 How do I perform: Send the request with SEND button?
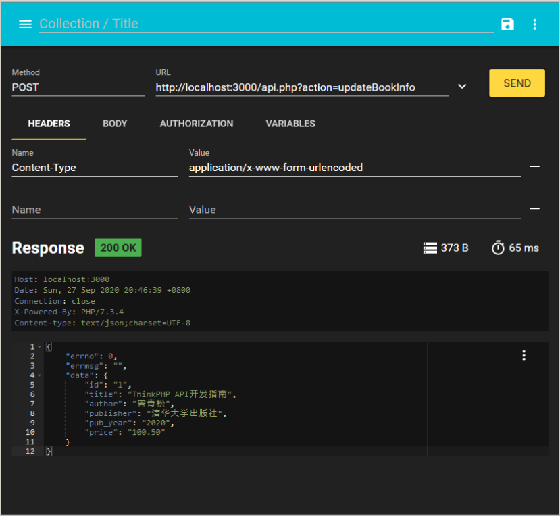point(517,83)
